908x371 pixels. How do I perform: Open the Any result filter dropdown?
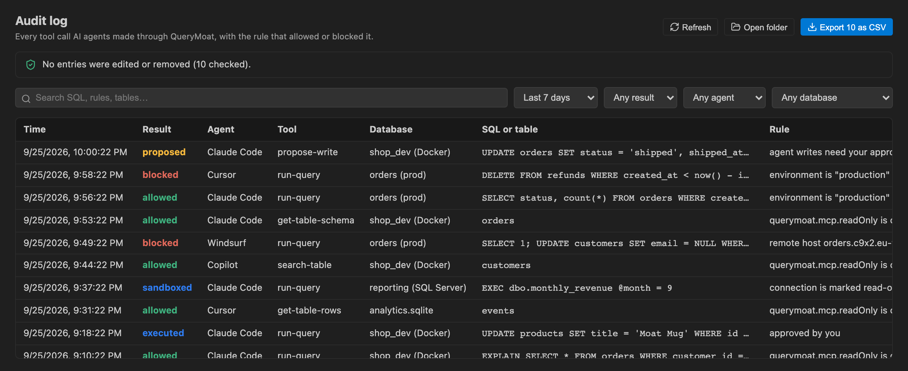[640, 98]
